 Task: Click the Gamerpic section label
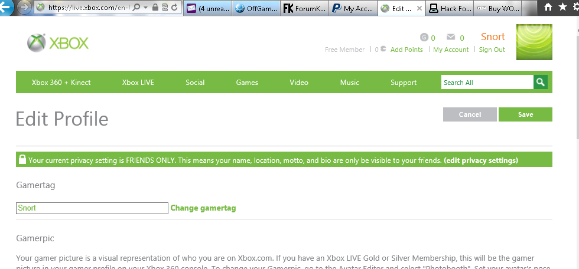click(x=35, y=238)
